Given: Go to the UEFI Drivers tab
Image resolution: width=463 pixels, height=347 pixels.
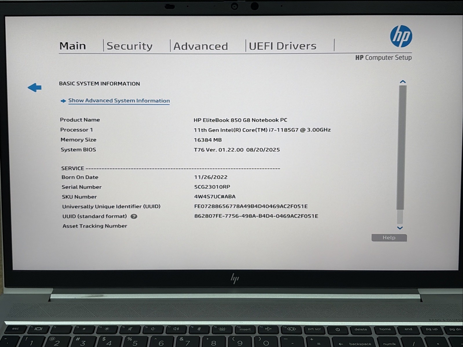Looking at the screenshot, I should coord(283,46).
